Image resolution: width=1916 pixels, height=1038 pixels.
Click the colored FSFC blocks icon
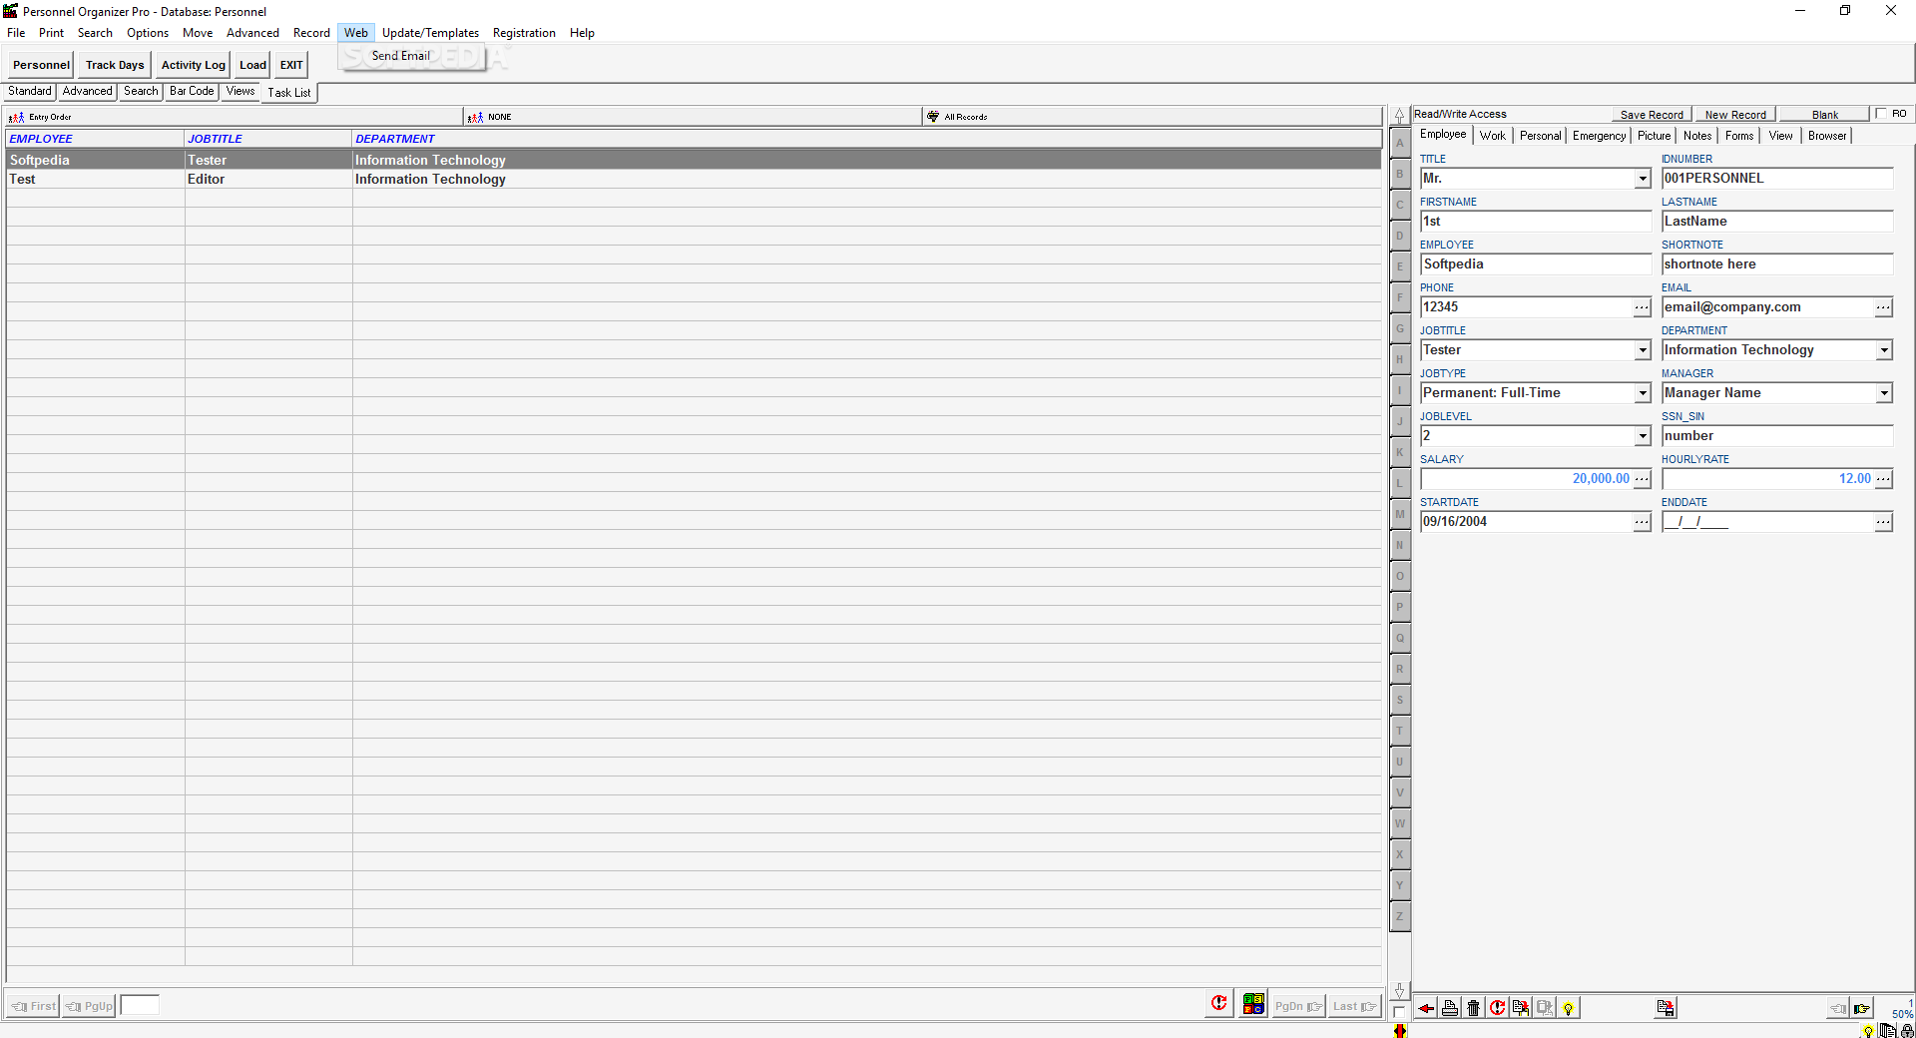point(1253,1004)
